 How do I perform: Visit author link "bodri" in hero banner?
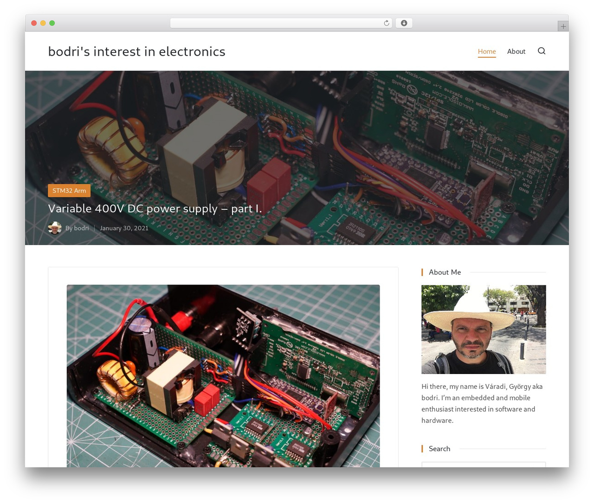click(81, 228)
